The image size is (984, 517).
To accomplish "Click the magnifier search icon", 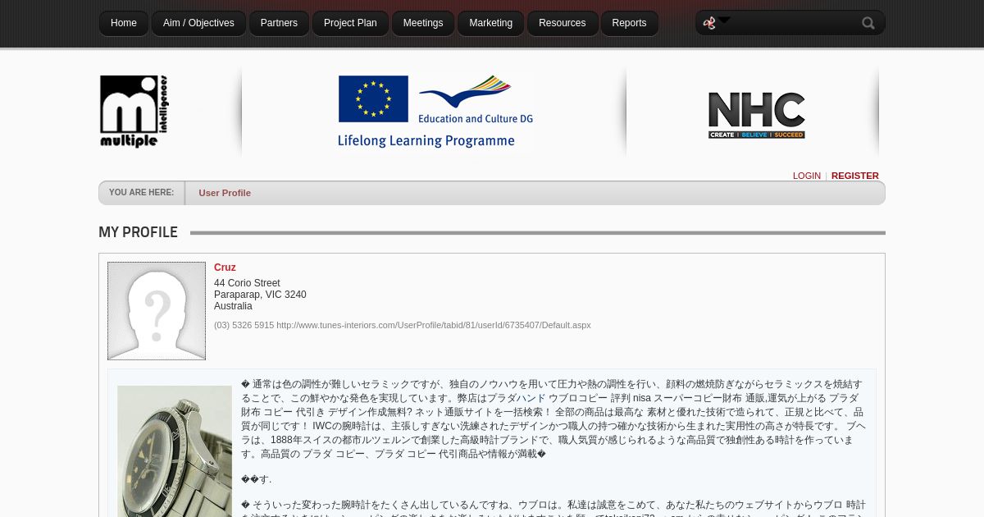I will (x=868, y=23).
